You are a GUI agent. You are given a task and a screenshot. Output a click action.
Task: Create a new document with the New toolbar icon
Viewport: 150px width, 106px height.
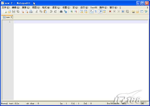pos(5,12)
